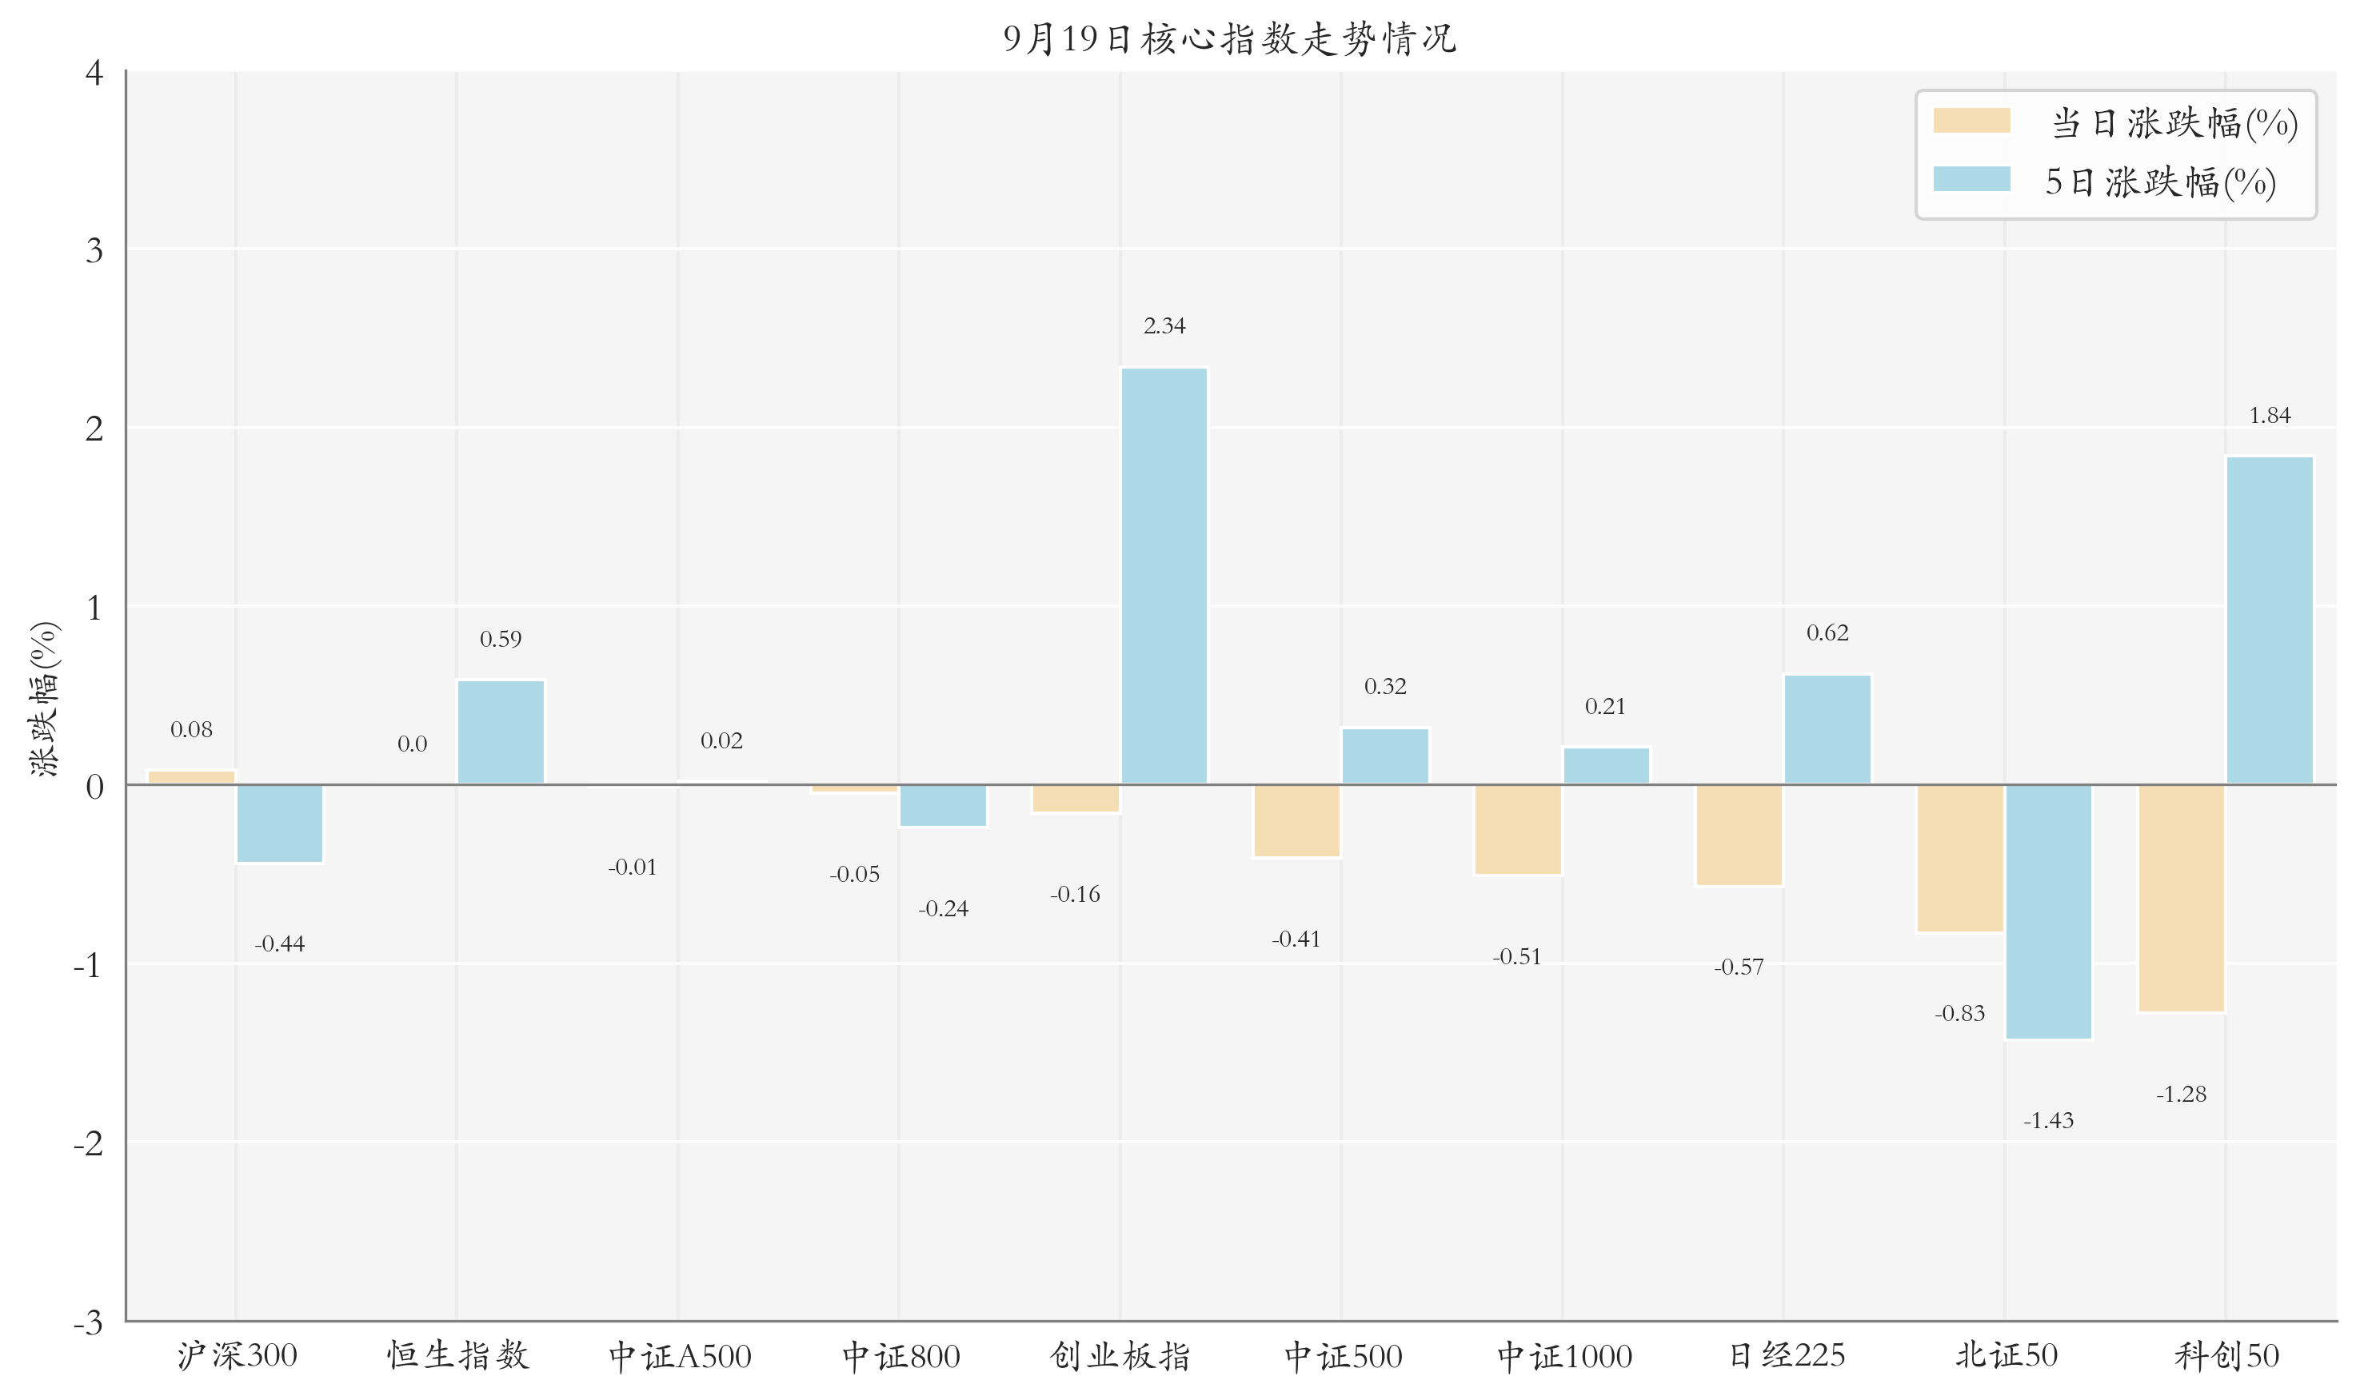Click the chart title 9月19日核心指数走势情况
Image resolution: width=2360 pixels, height=1400 pixels.
(1229, 38)
